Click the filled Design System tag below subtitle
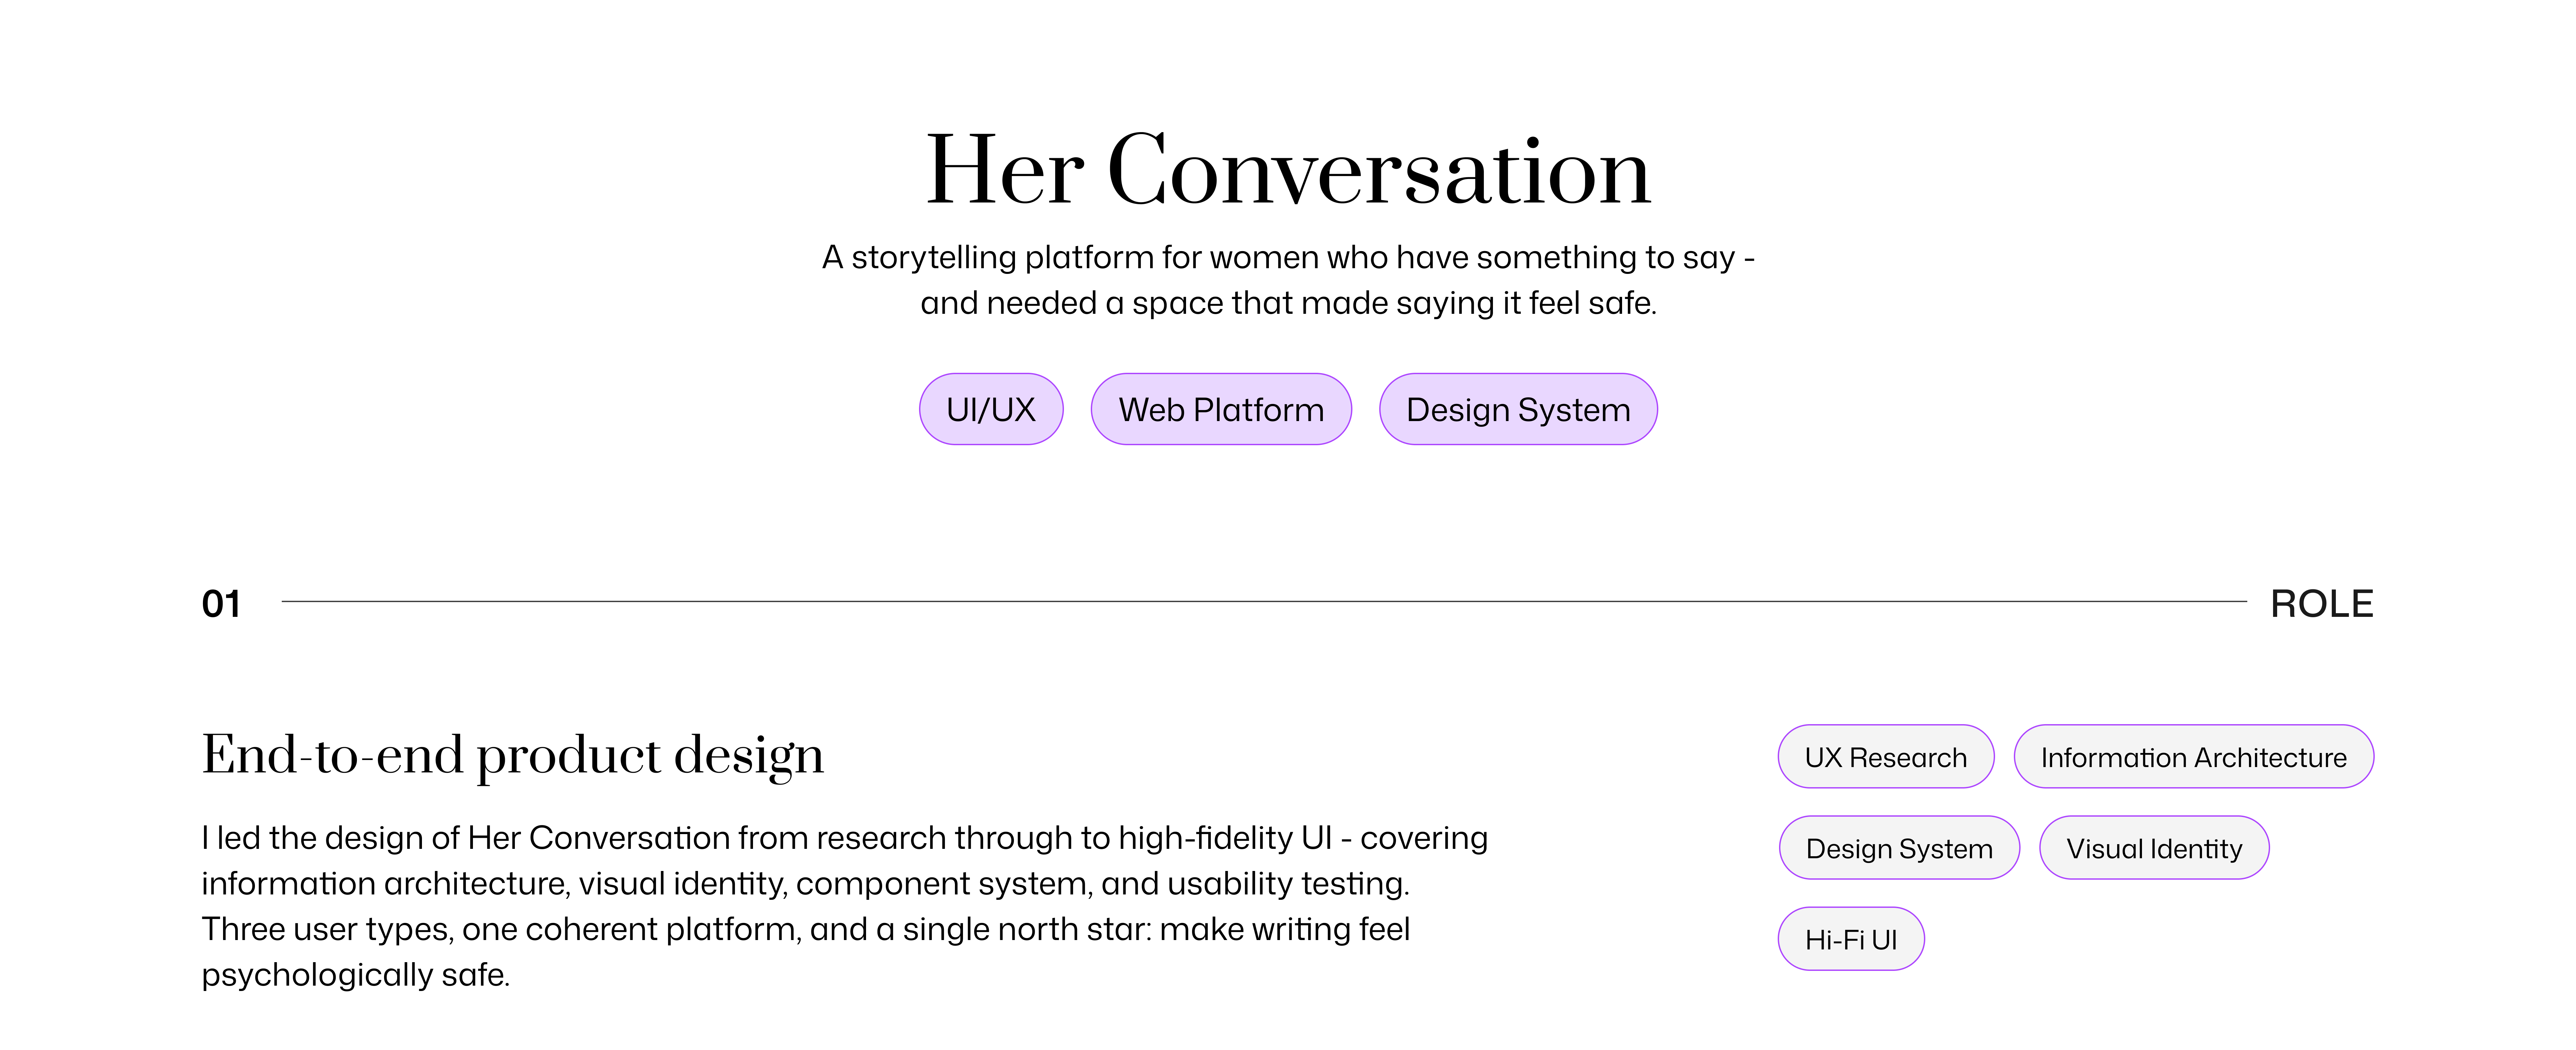 pyautogui.click(x=1518, y=410)
